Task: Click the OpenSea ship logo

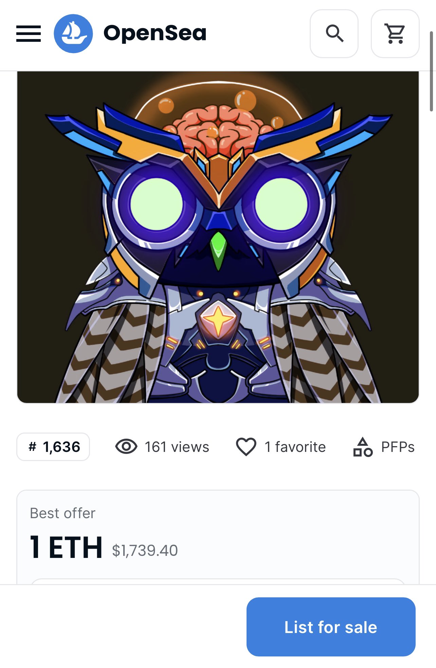Action: (x=73, y=34)
